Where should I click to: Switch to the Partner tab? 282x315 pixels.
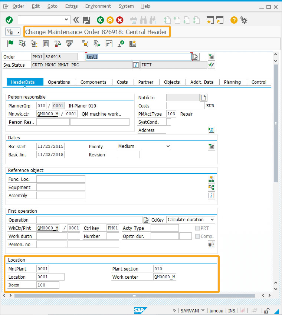pos(146,82)
